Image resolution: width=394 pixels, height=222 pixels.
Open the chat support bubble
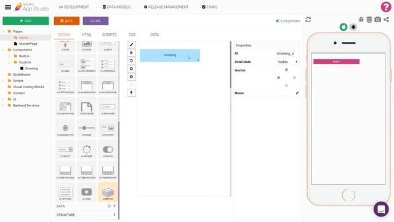381,209
